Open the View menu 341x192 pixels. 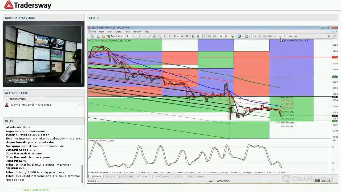[102, 32]
